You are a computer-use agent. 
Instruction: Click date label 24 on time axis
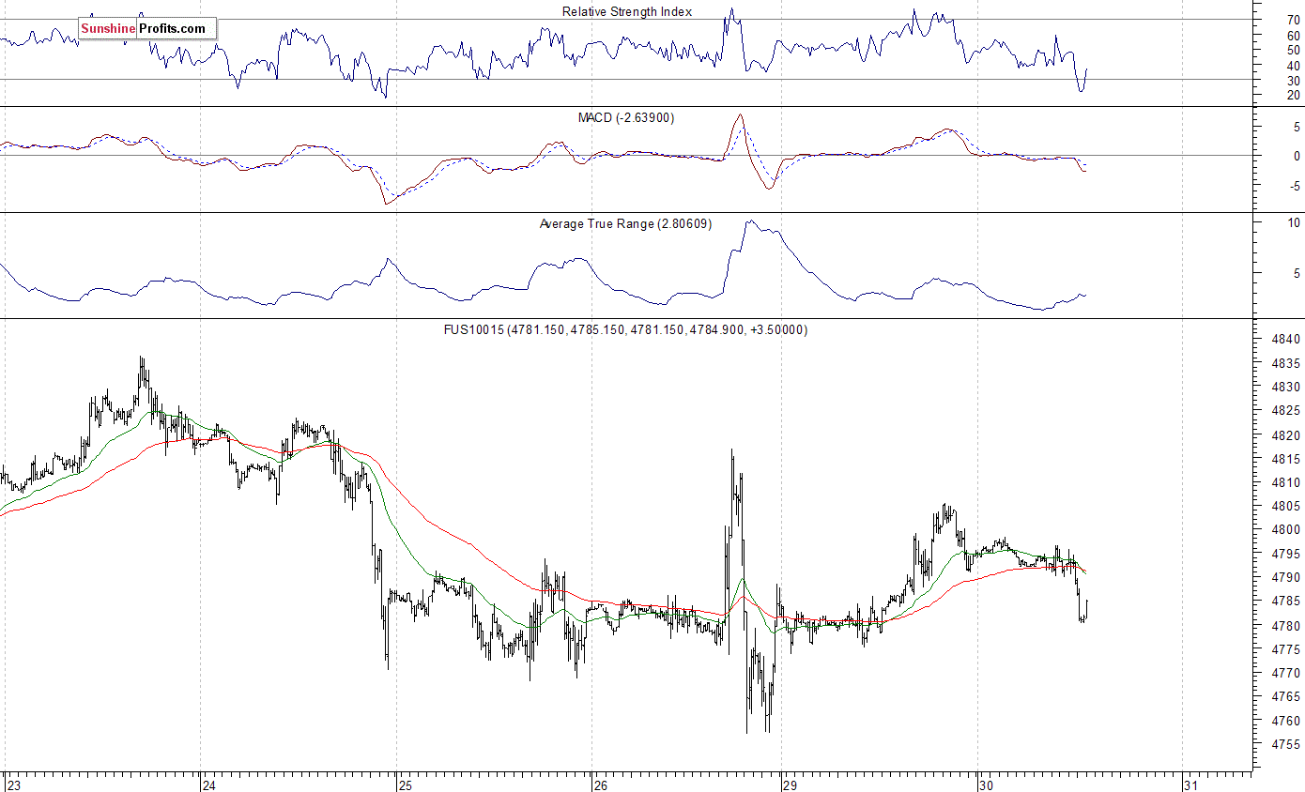tap(210, 784)
